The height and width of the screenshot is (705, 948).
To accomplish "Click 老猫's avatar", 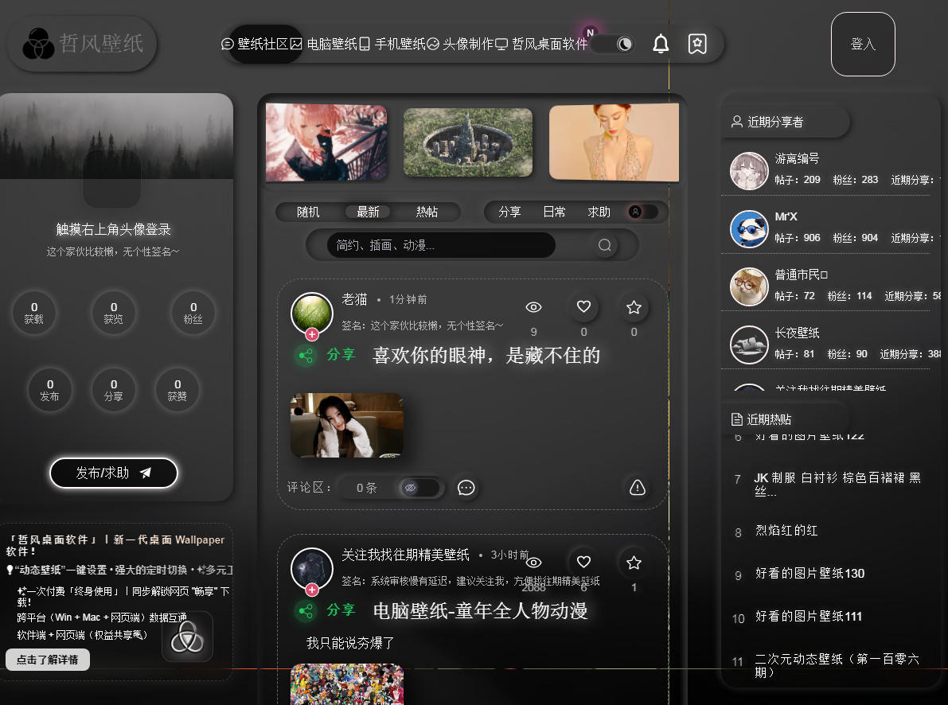I will pyautogui.click(x=312, y=313).
